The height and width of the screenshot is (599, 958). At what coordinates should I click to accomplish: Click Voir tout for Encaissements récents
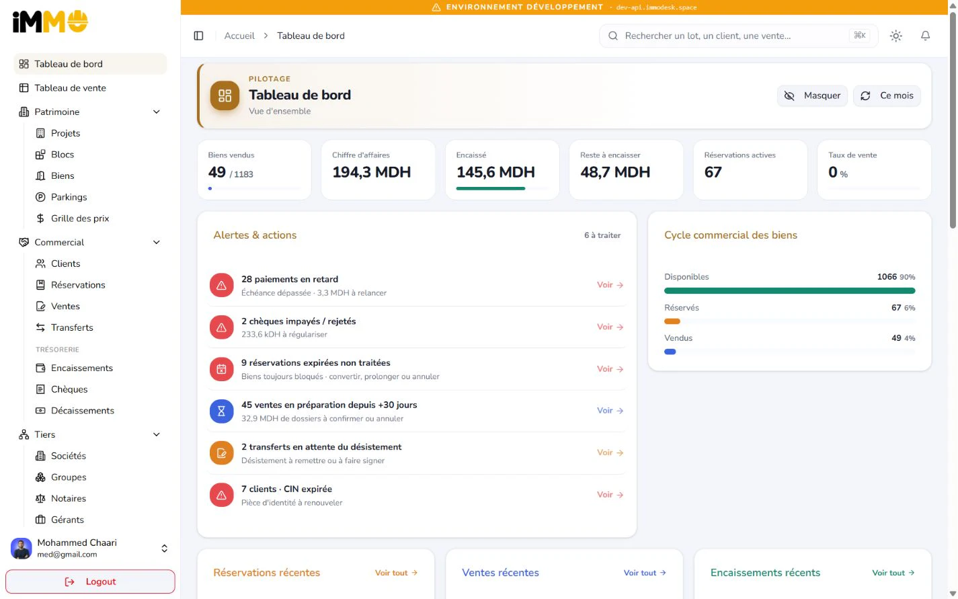893,573
